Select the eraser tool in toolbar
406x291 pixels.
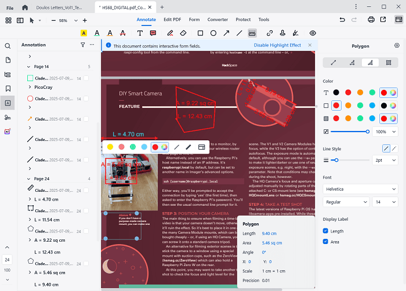click(183, 33)
